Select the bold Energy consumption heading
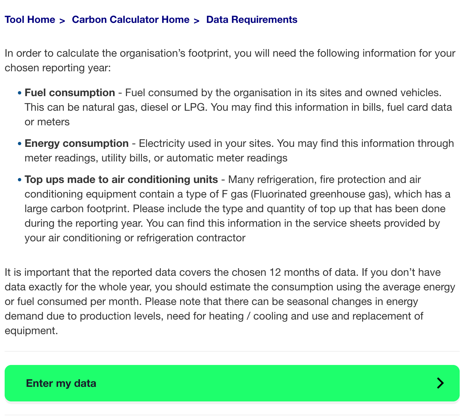Screen dimensions: 464x417 (77, 144)
